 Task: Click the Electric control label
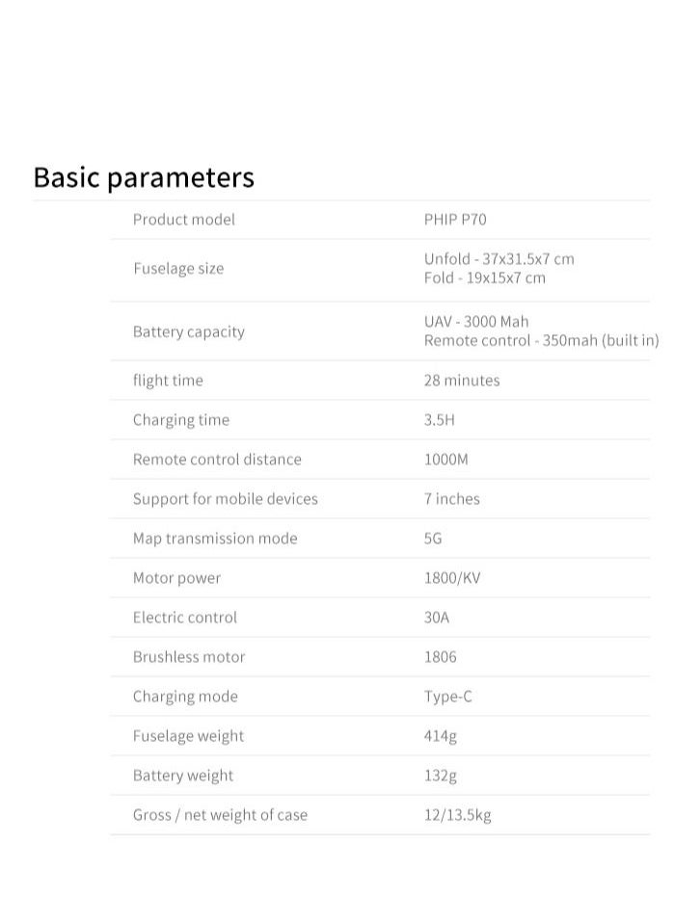click(x=185, y=618)
